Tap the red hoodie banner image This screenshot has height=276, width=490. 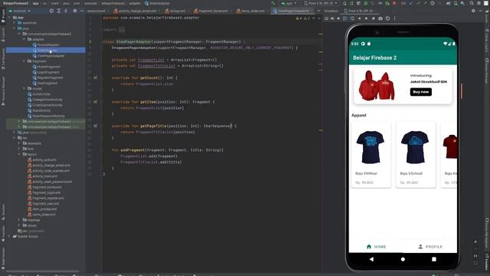tap(377, 86)
